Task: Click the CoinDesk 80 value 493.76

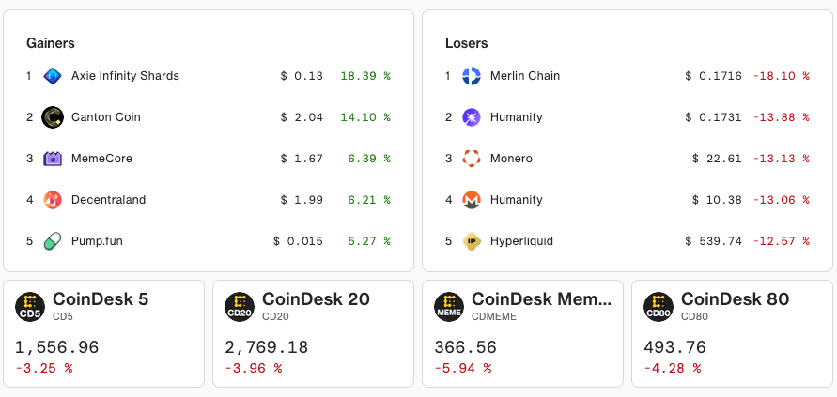Action: coord(674,348)
